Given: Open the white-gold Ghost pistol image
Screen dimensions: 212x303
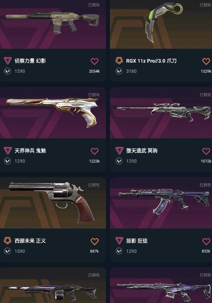Looking at the screenshot, I should coord(53,113).
